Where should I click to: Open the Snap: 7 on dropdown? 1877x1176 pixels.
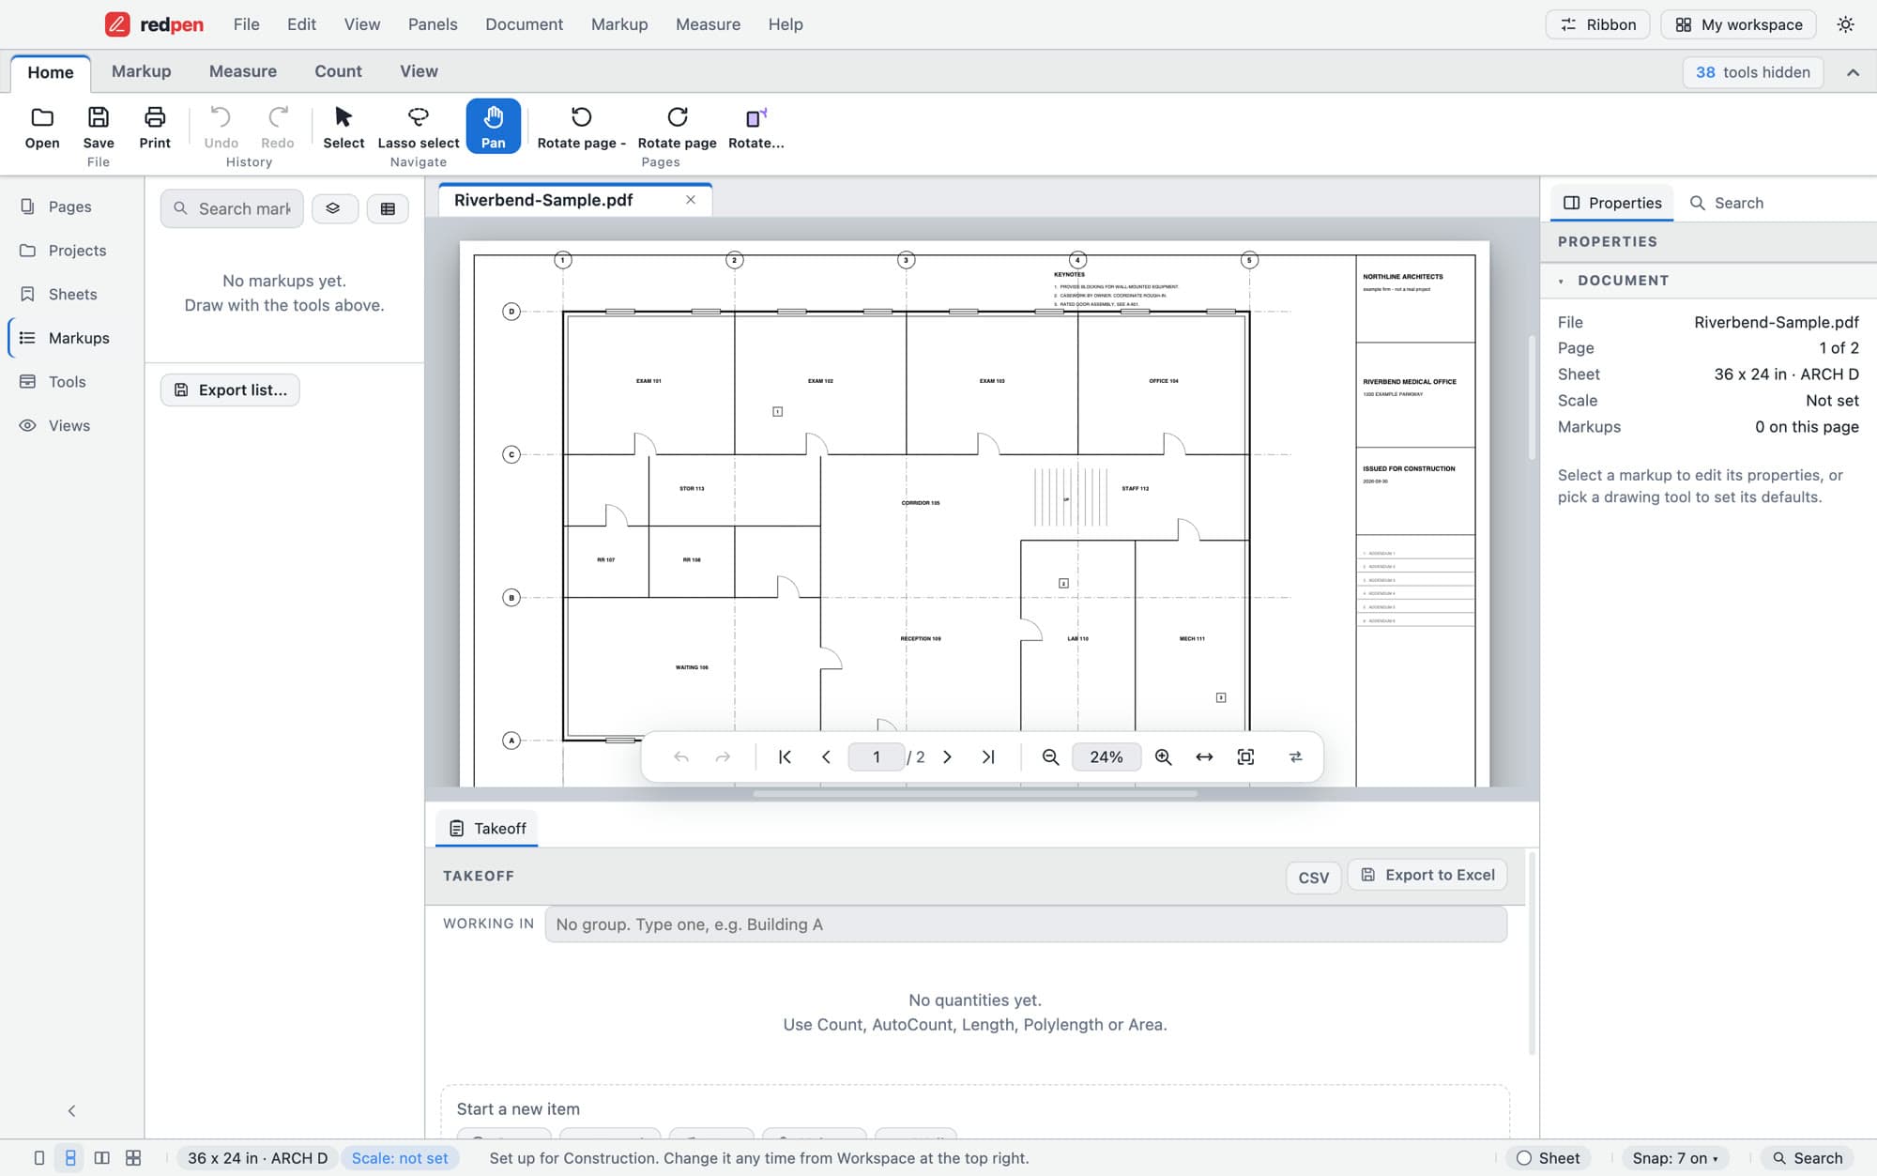coord(1675,1158)
